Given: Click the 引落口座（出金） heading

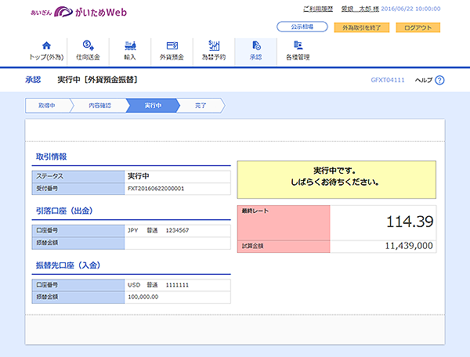Looking at the screenshot, I should point(64,211).
